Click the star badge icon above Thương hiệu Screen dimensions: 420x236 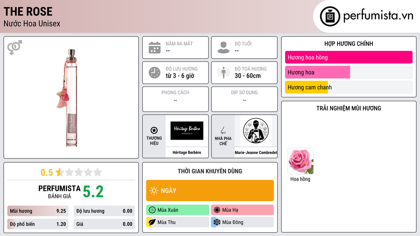click(x=154, y=130)
